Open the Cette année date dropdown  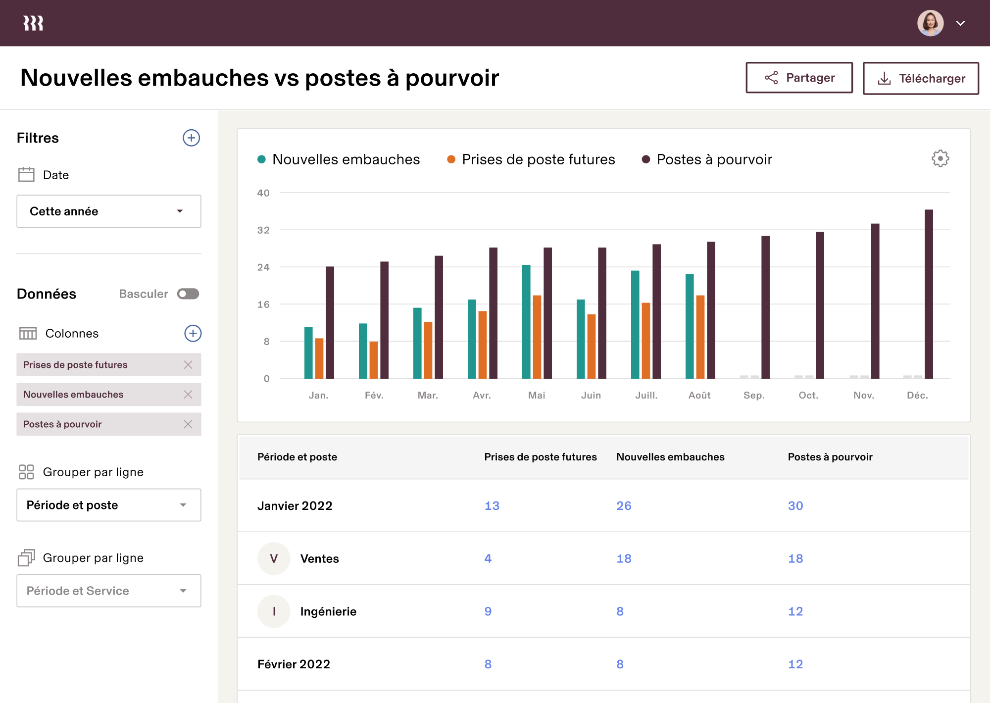[108, 211]
